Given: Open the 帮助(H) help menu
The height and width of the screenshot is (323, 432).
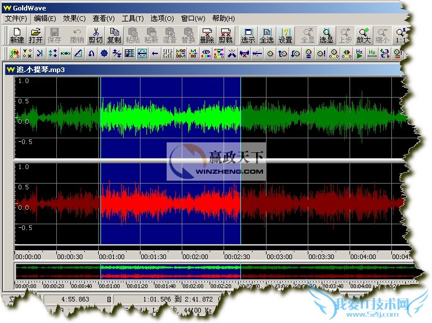Looking at the screenshot, I should click(x=224, y=19).
